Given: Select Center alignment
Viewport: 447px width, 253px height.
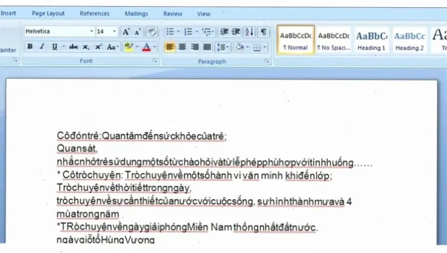Looking at the screenshot, I should coord(182,47).
